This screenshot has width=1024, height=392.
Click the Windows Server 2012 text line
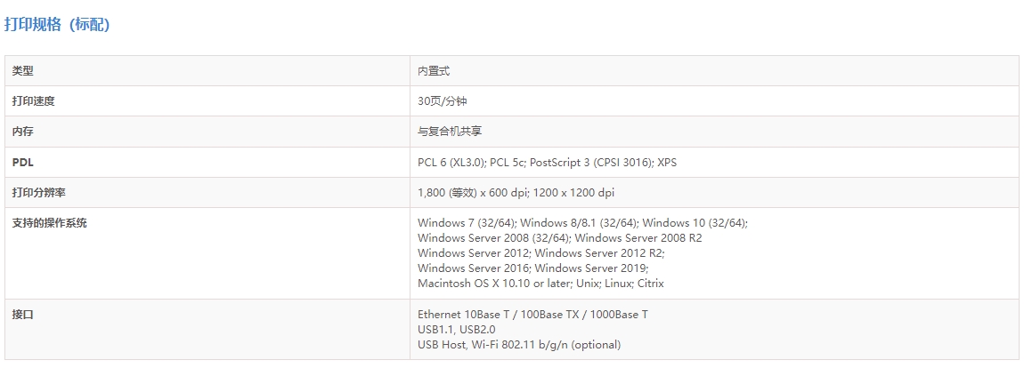(473, 253)
